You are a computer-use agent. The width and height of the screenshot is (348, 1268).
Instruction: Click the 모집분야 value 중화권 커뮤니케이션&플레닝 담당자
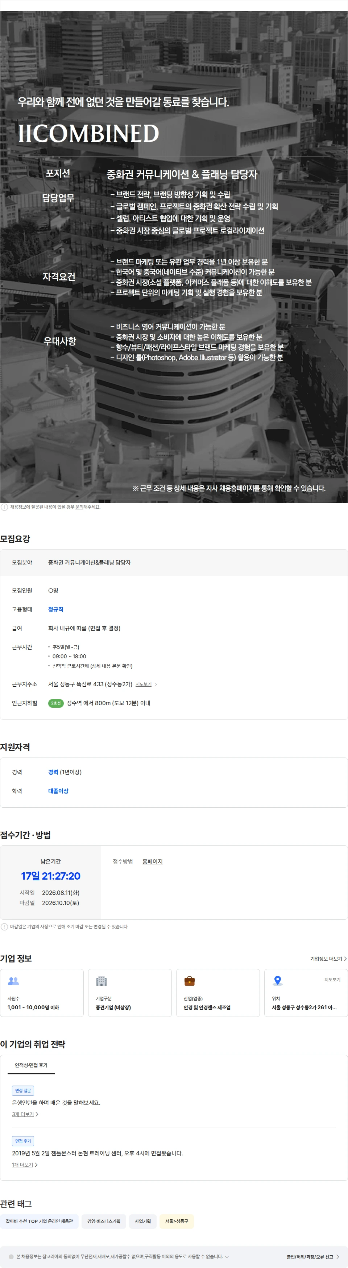89,563
